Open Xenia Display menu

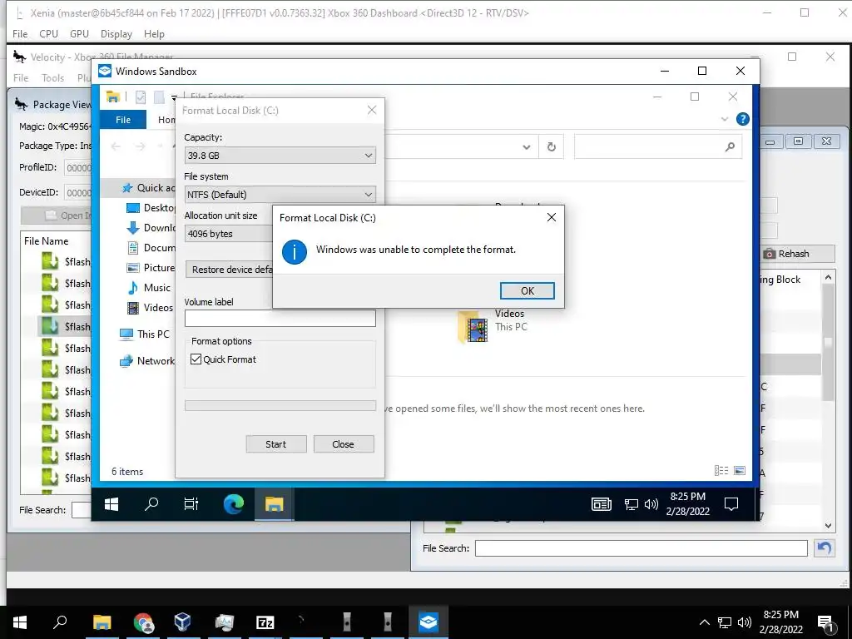pos(116,33)
